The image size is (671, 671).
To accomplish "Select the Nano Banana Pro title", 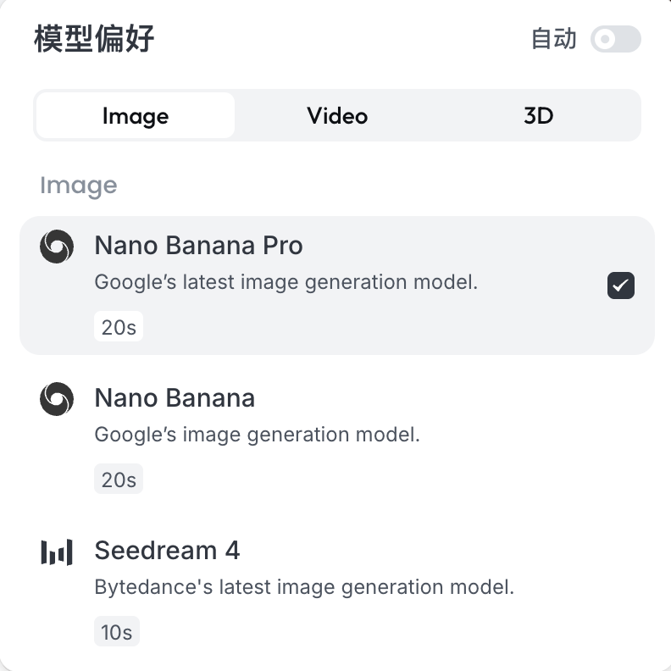I will (198, 246).
